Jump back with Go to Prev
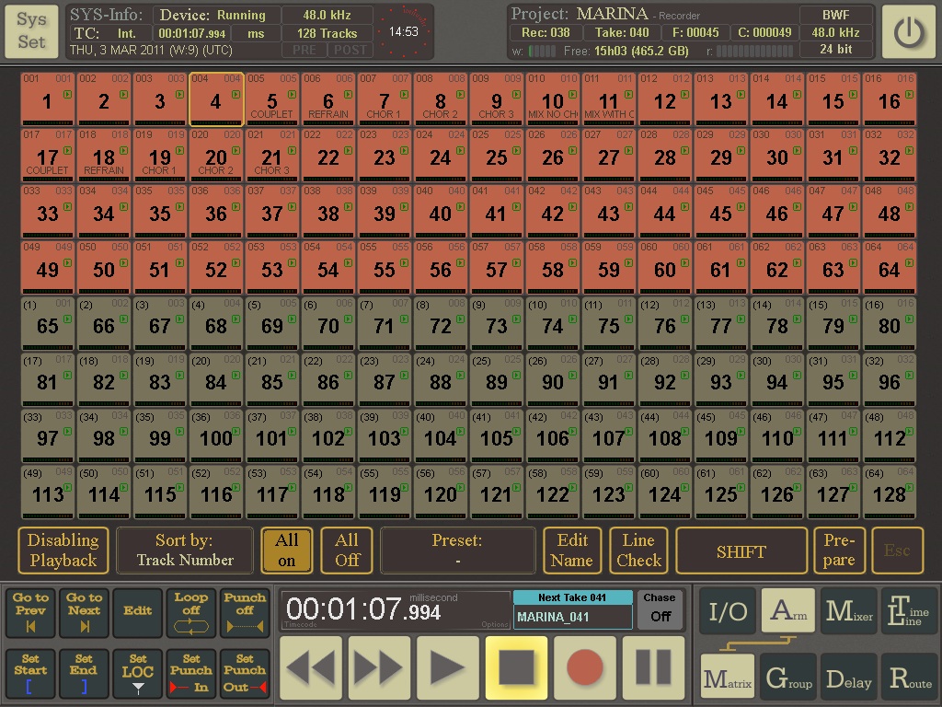The height and width of the screenshot is (707, 942). point(30,612)
